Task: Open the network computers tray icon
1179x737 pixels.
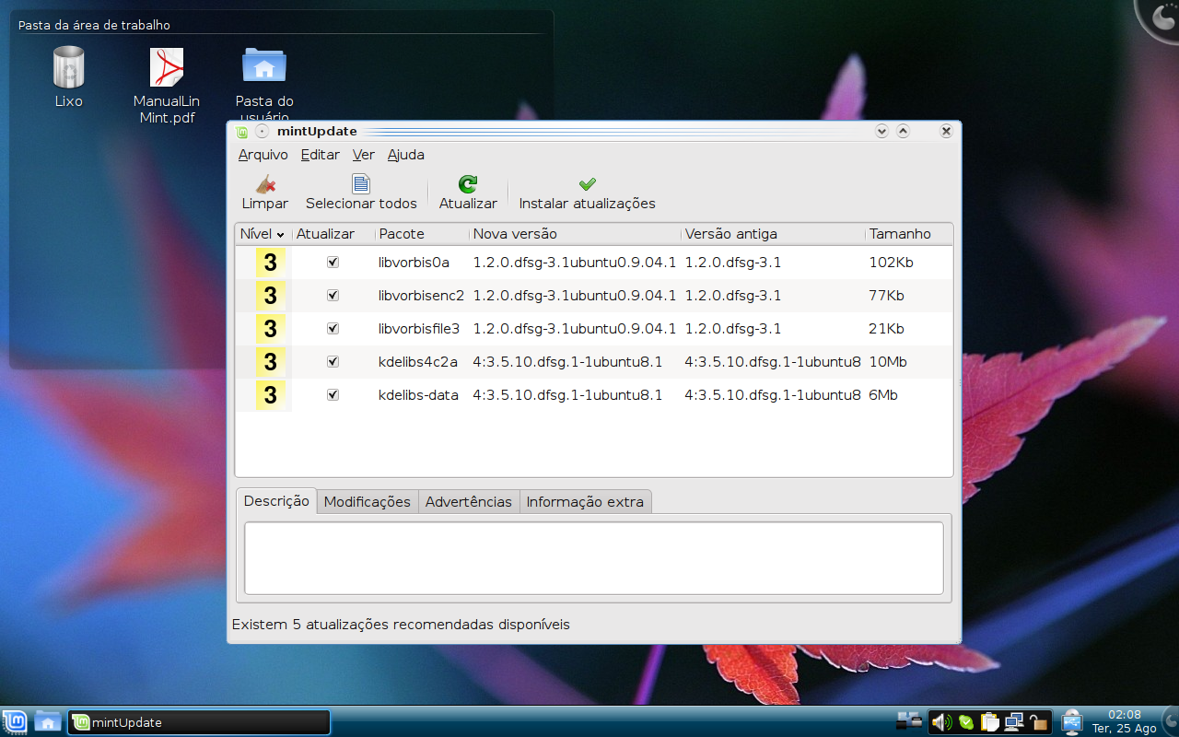Action: click(1014, 722)
